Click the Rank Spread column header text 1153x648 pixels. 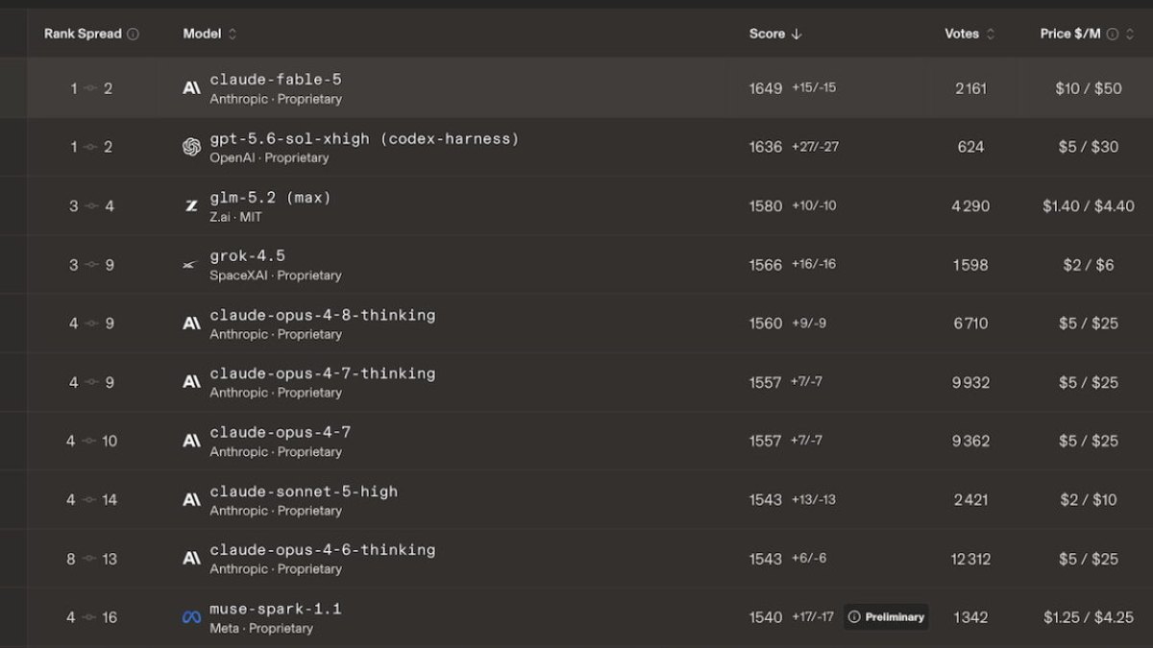[83, 34]
